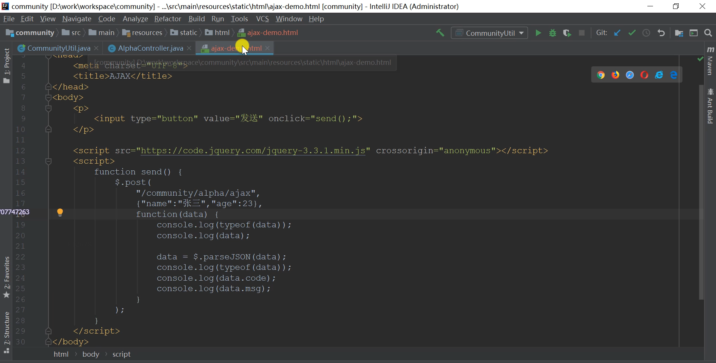Image resolution: width=716 pixels, height=363 pixels.
Task: Run CommunityUtil with the green play icon
Action: point(538,33)
